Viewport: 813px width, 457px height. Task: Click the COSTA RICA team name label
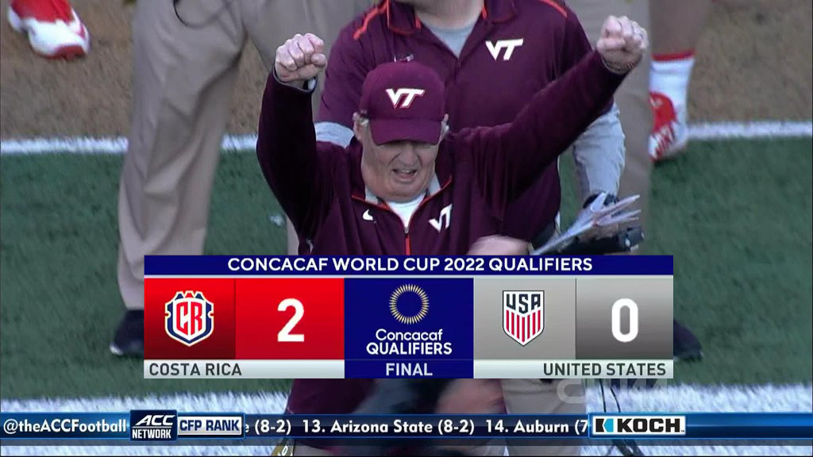195,370
